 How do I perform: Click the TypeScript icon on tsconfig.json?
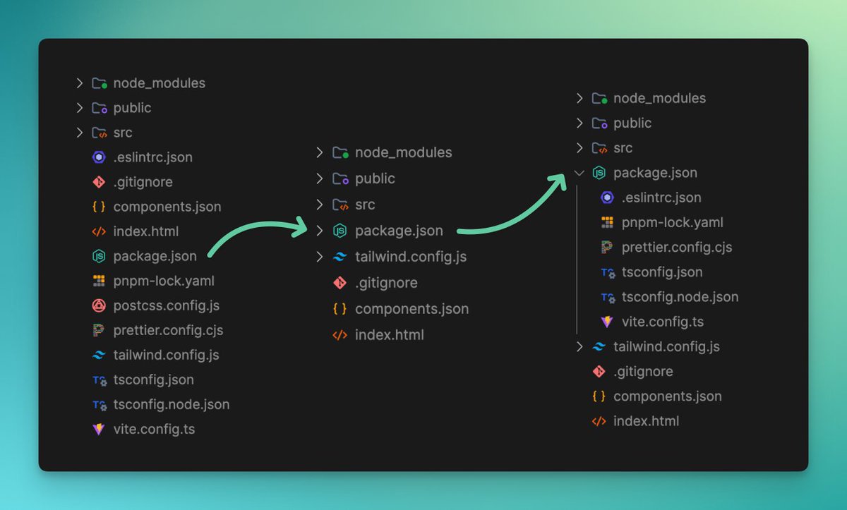click(x=98, y=380)
